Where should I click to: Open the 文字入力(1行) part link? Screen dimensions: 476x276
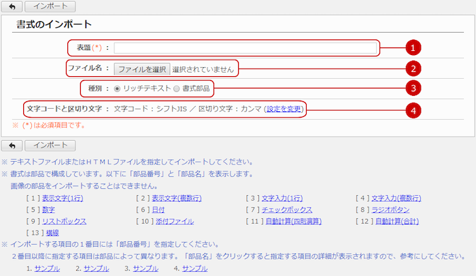pos(284,198)
